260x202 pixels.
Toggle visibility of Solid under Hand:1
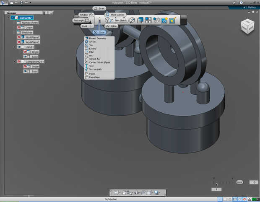tap(25, 57)
